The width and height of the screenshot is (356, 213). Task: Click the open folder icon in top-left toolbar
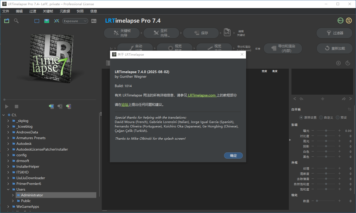pos(7,21)
